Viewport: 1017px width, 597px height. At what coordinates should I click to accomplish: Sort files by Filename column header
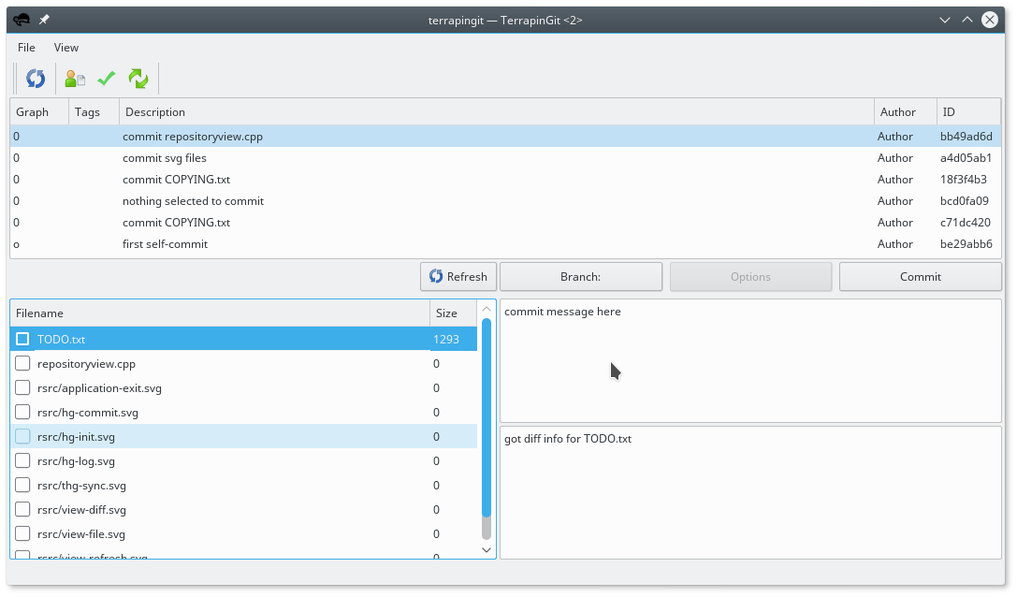[220, 313]
